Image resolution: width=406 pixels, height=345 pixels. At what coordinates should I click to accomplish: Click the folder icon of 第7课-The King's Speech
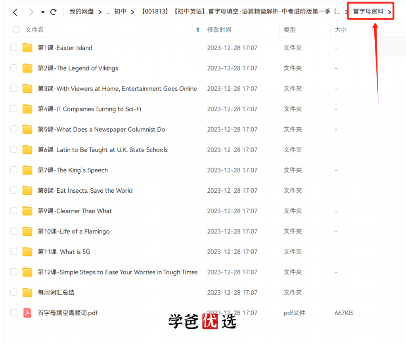coord(27,170)
